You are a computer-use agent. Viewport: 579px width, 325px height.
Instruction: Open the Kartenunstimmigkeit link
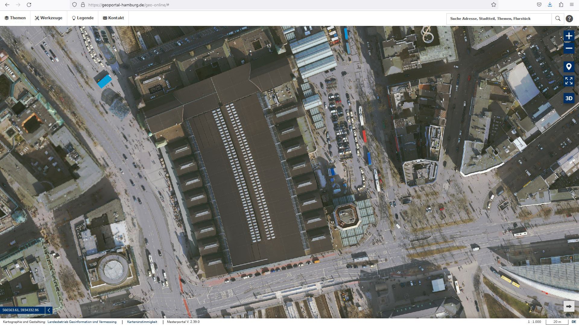(142, 322)
